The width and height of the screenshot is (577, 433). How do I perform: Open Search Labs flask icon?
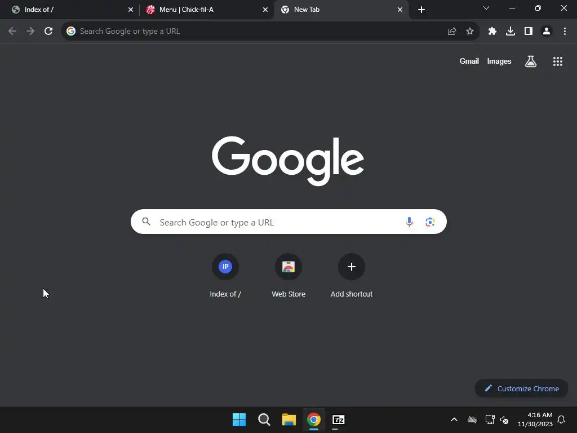click(x=531, y=61)
